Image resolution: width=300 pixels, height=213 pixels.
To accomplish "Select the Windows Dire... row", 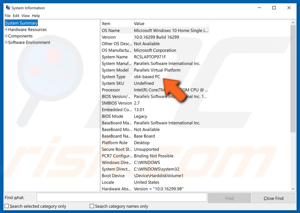I will click(155, 162).
